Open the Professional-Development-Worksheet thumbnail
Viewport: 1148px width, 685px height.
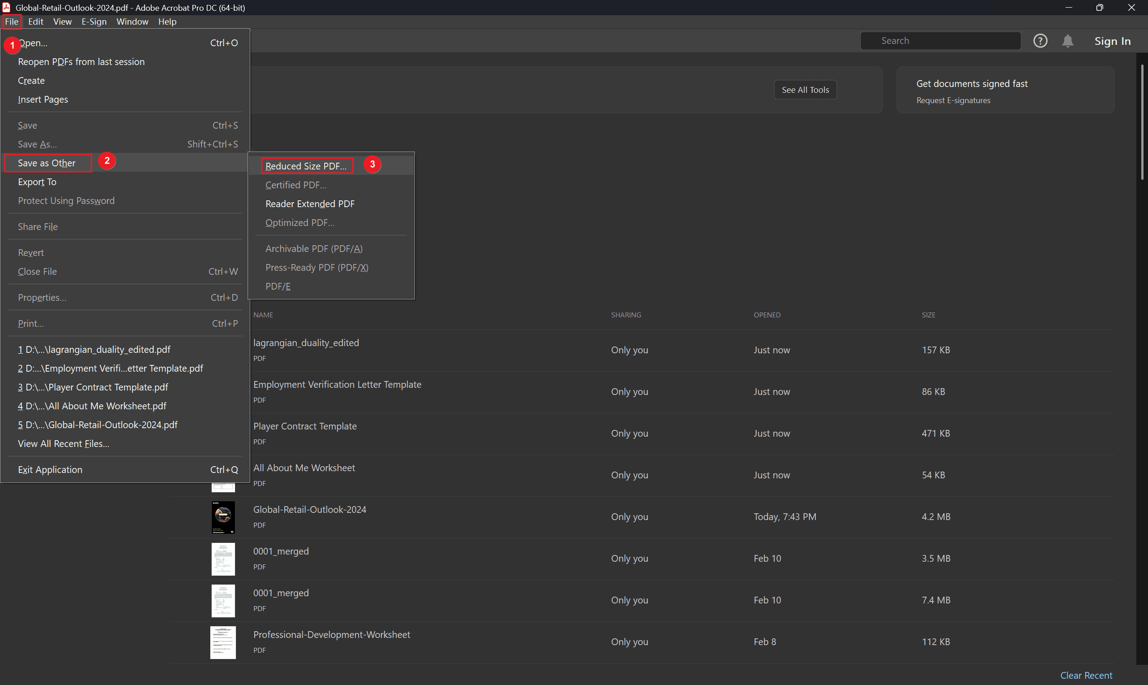(223, 642)
